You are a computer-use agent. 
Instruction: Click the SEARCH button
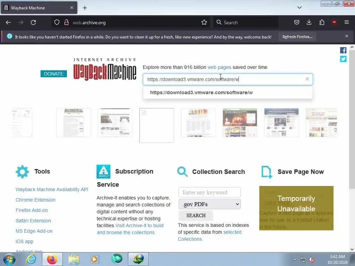click(196, 215)
